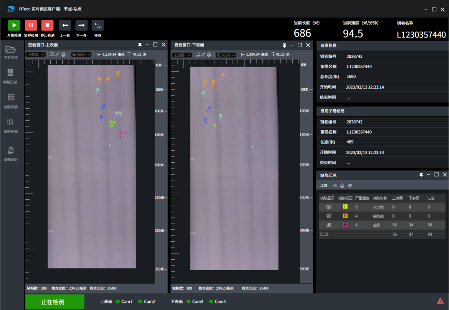This screenshot has width=449, height=310.
Task: Click the 正在检测 green status button
Action: pyautogui.click(x=55, y=302)
